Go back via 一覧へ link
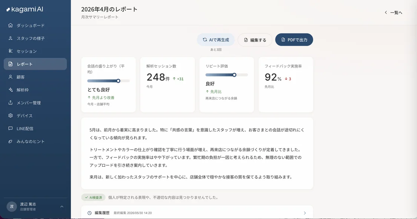The height and width of the screenshot is (219, 417). tap(393, 12)
